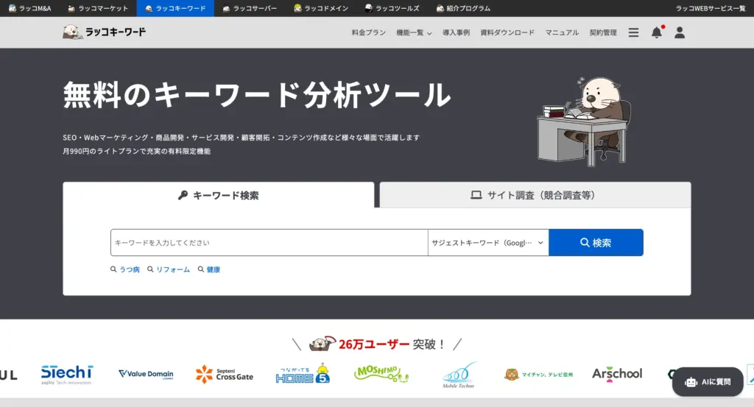Go to 料金プラン page

pyautogui.click(x=368, y=32)
